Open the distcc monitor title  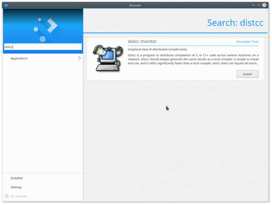(142, 42)
